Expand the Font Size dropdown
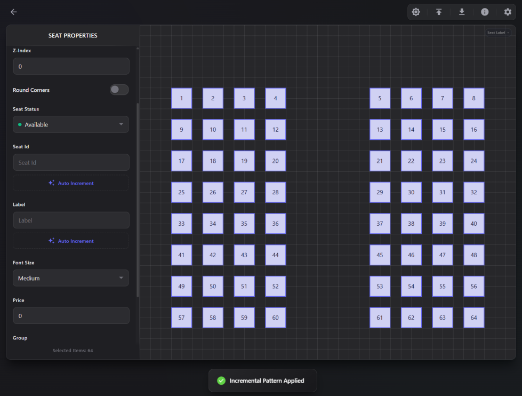This screenshot has width=522, height=396. 71,278
